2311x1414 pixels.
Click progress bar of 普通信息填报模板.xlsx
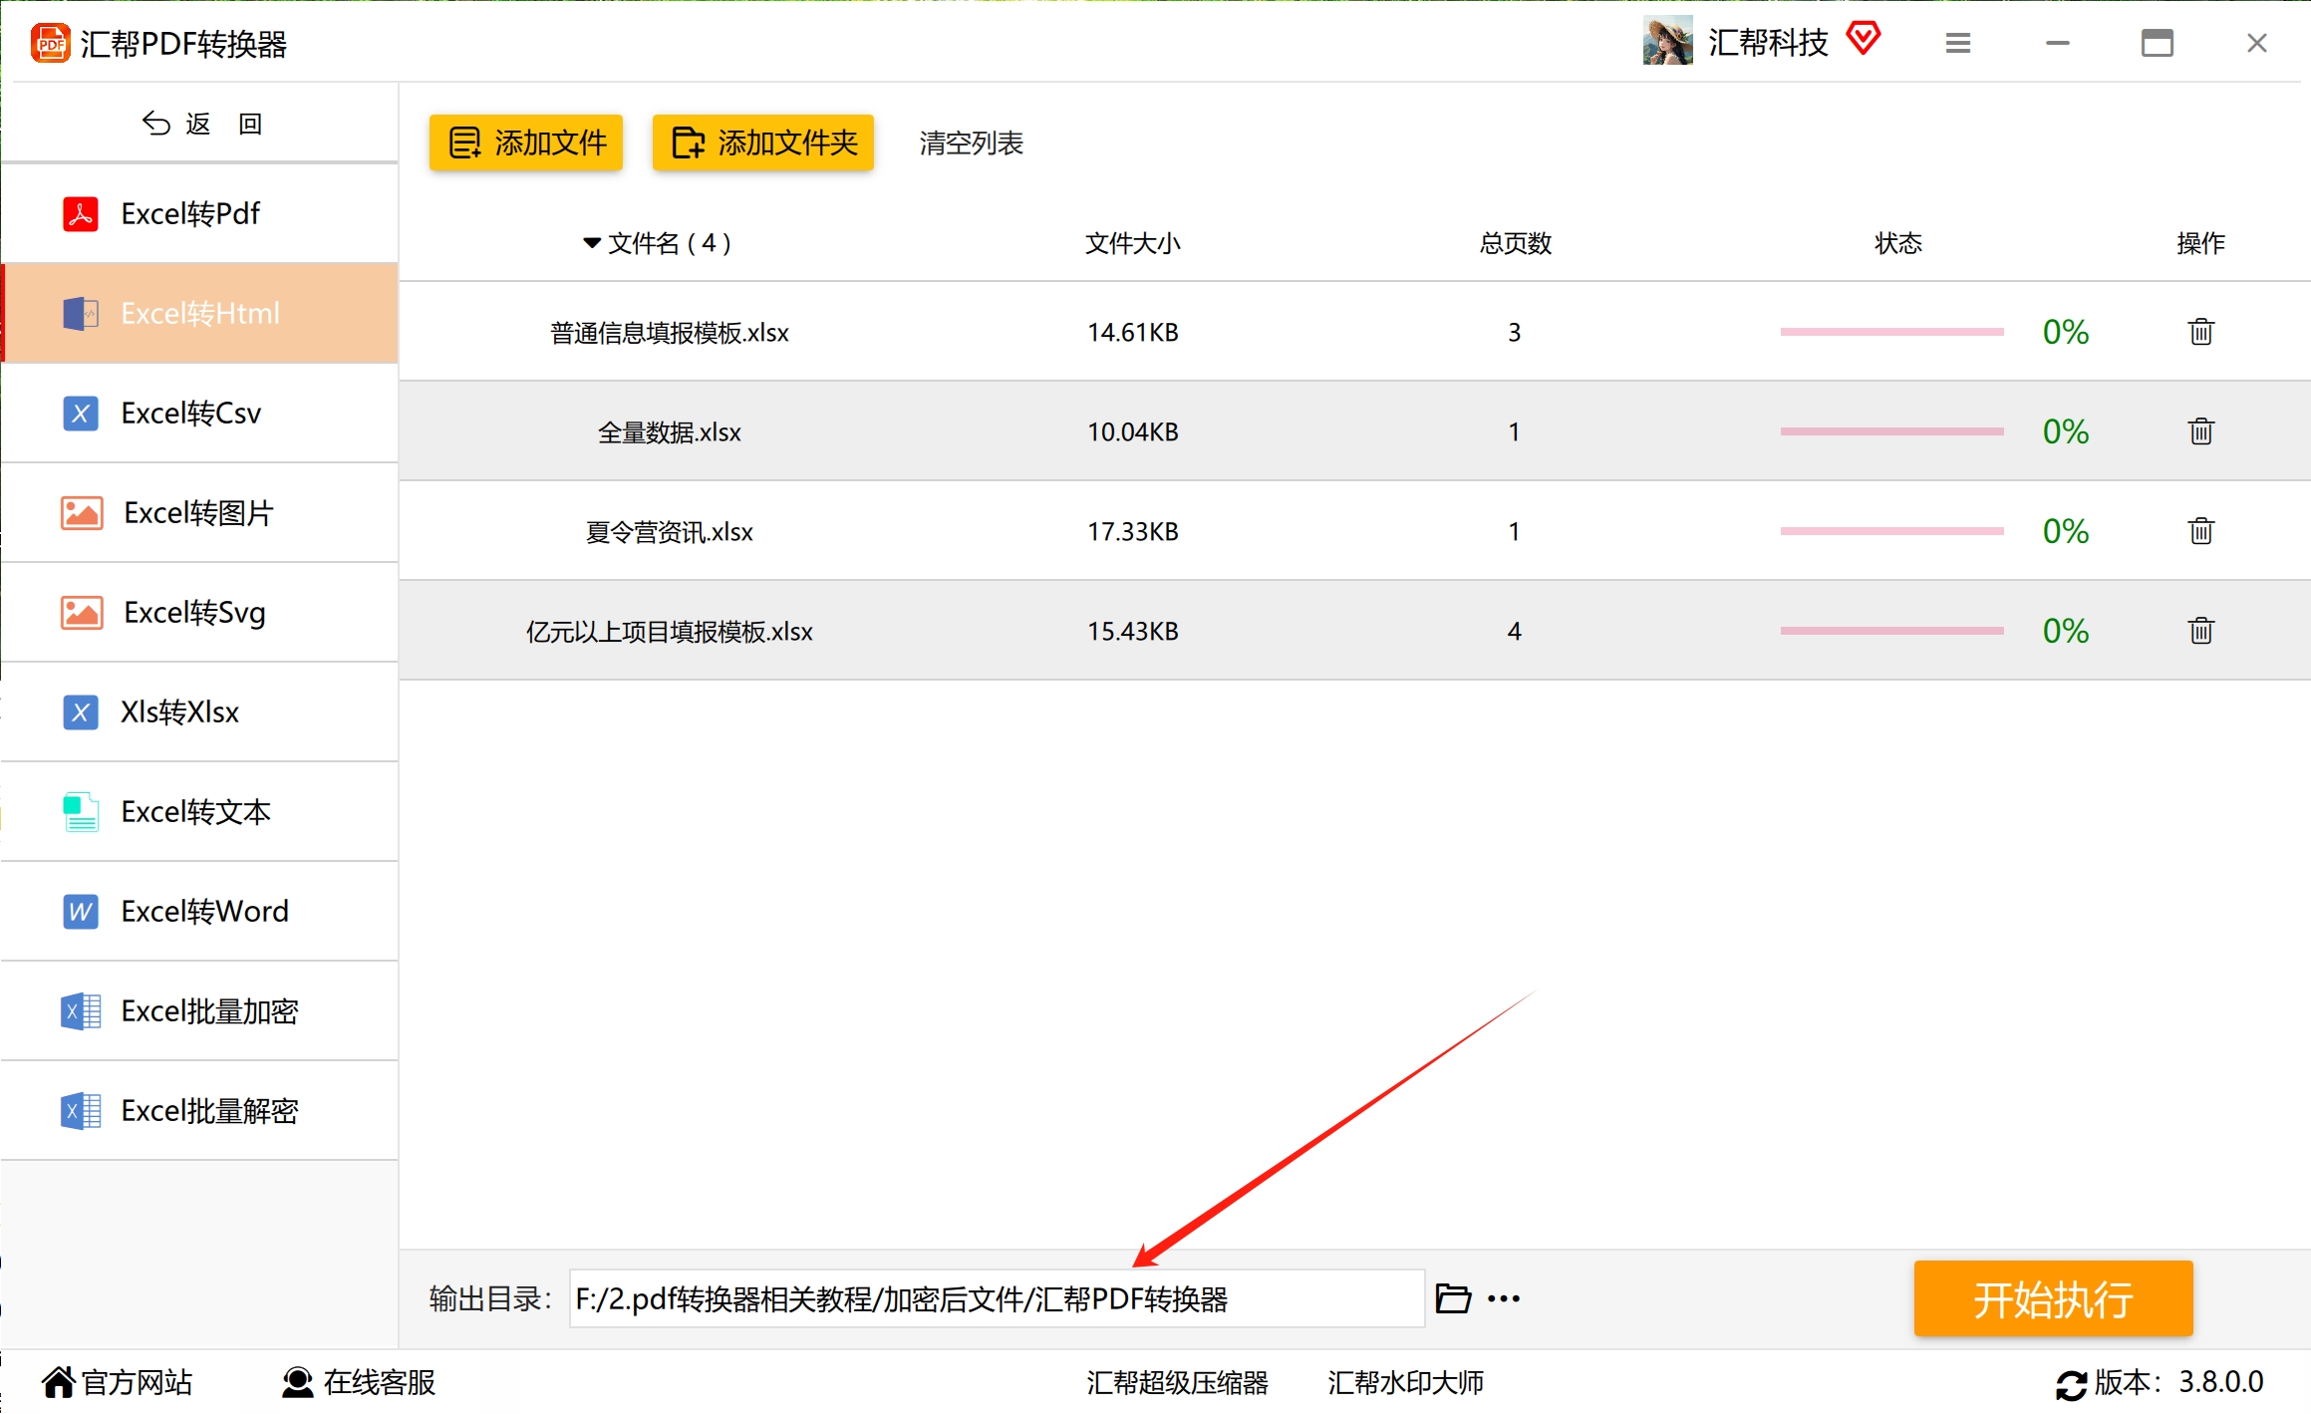pyautogui.click(x=1891, y=332)
